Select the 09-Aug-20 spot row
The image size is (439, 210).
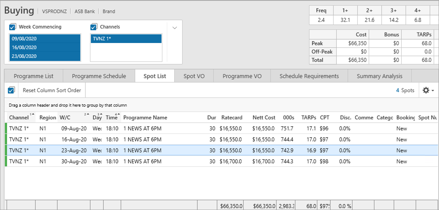click(221, 128)
